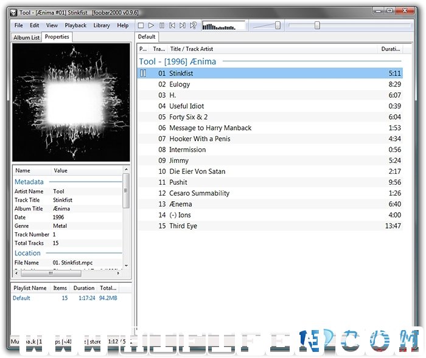Select track 01 Stinkfist

pos(270,74)
